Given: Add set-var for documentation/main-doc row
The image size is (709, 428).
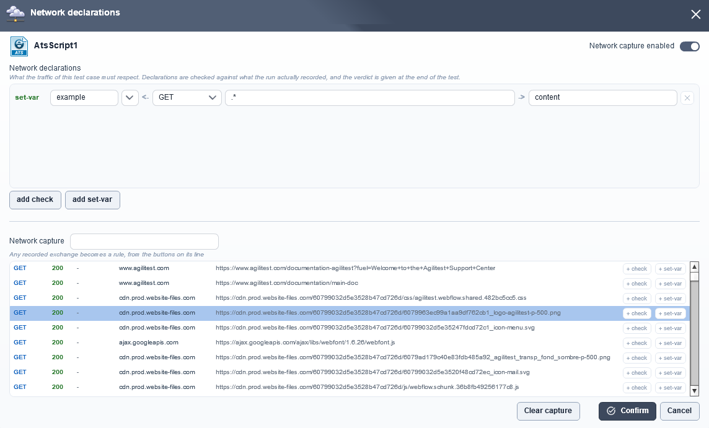Looking at the screenshot, I should (670, 284).
